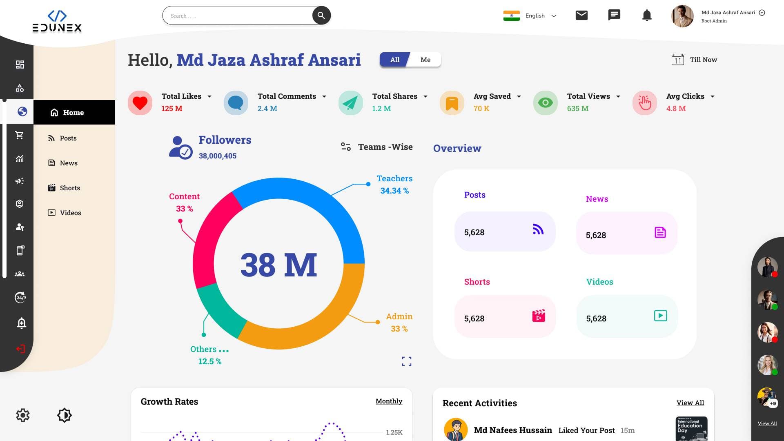This screenshot has height=441, width=784.
Task: Click the shopping cart sidebar icon
Action: [20, 135]
